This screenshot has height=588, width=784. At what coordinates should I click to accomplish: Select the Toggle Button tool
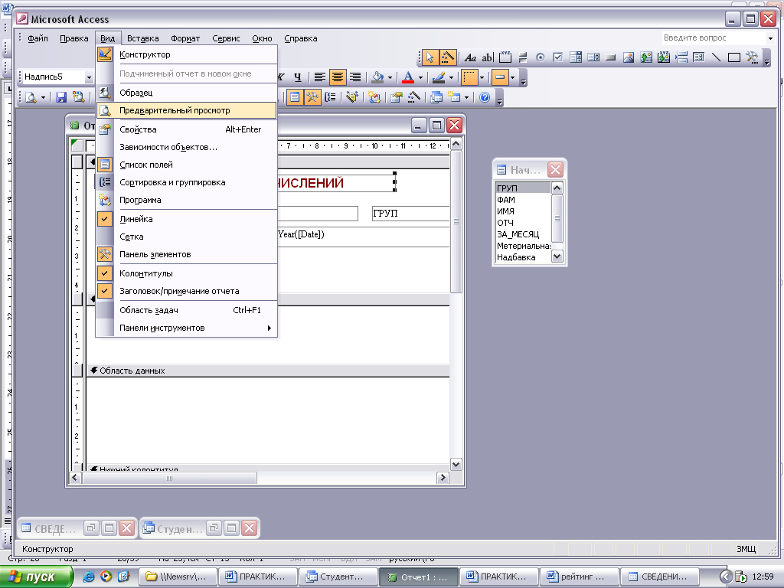[x=523, y=57]
